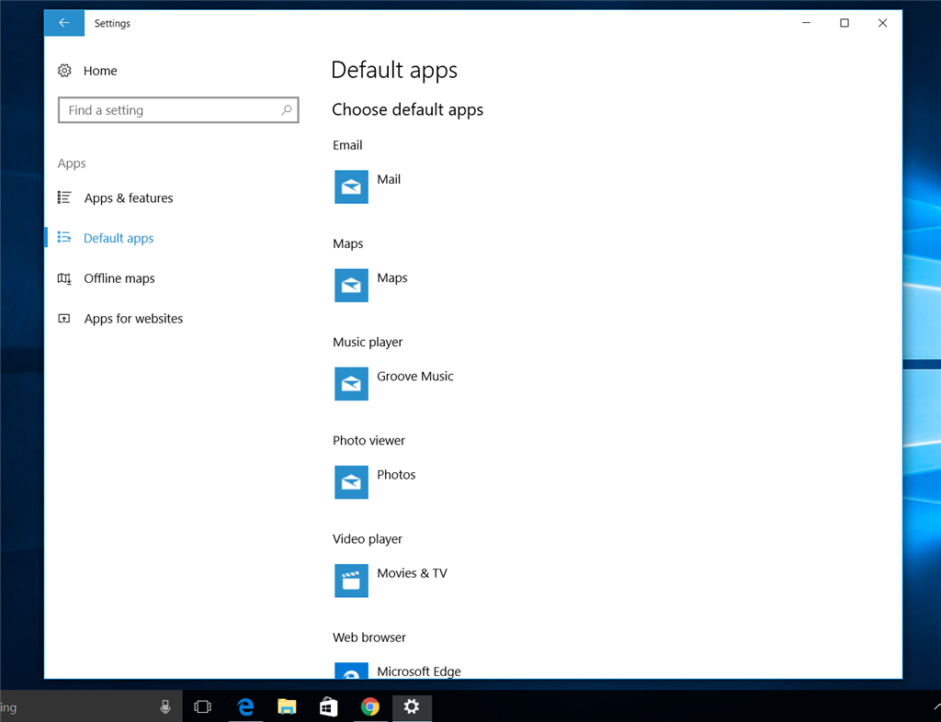Select Default apps in sidebar
The width and height of the screenshot is (941, 722).
pos(119,238)
